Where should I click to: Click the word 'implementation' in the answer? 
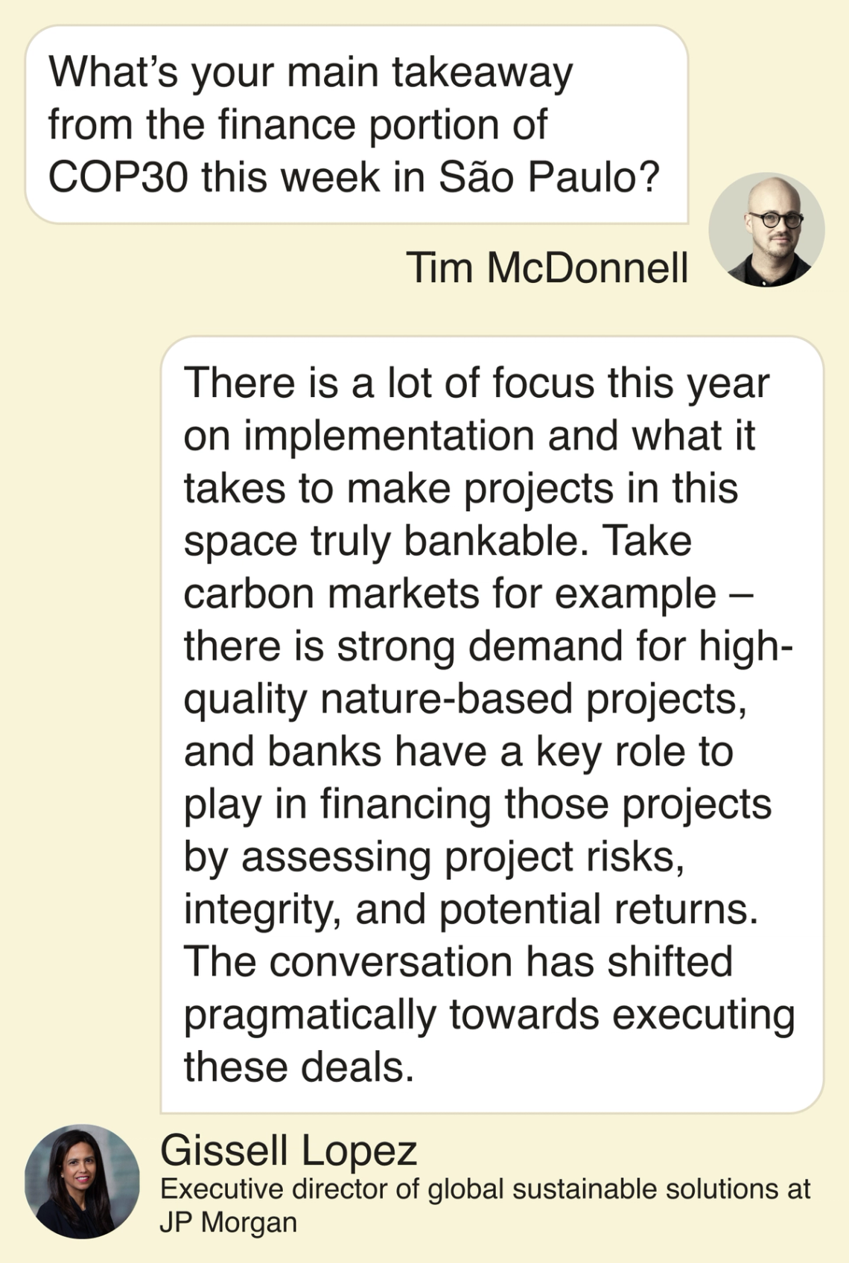point(389,436)
